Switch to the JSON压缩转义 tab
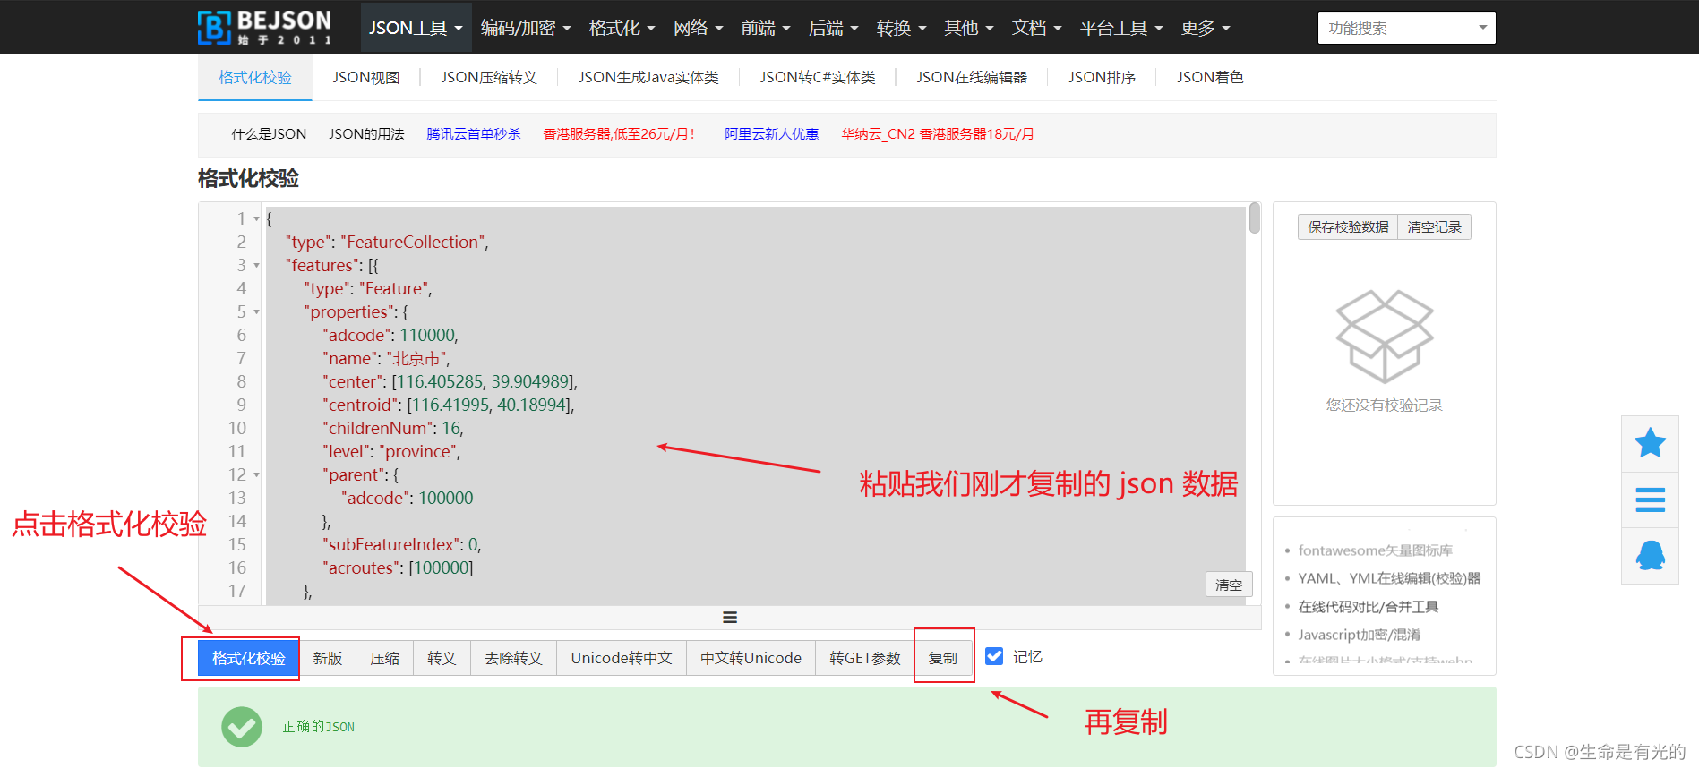Viewport: 1699px width, 768px height. click(x=488, y=78)
